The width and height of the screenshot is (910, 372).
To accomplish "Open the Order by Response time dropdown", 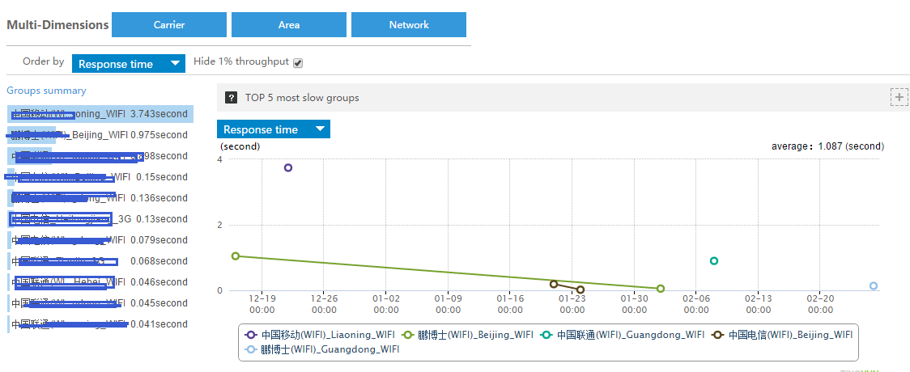I will pos(130,64).
